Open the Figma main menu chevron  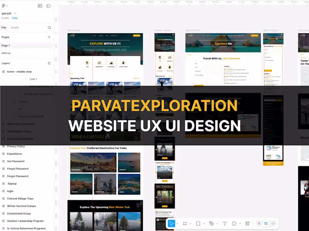pyautogui.click(x=7, y=6)
